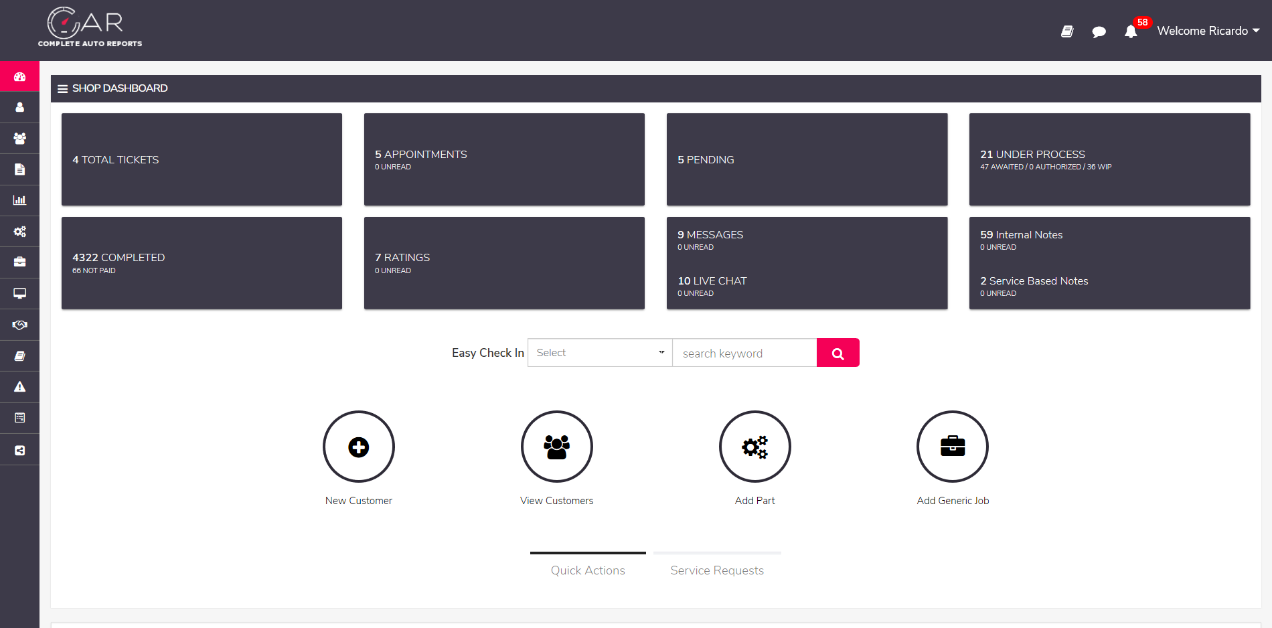
Task: Click the Add Generic Job briefcase icon
Action: [953, 447]
